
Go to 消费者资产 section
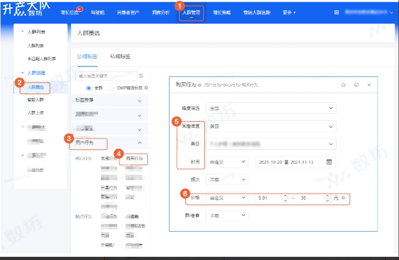coord(128,12)
